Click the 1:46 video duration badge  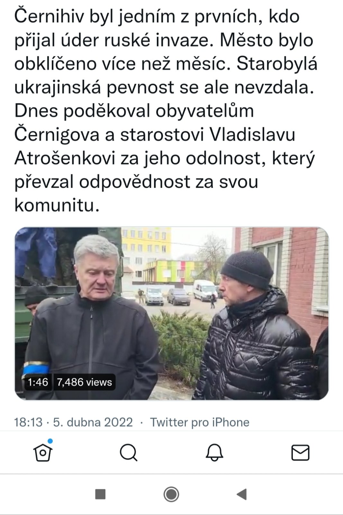[38, 382]
